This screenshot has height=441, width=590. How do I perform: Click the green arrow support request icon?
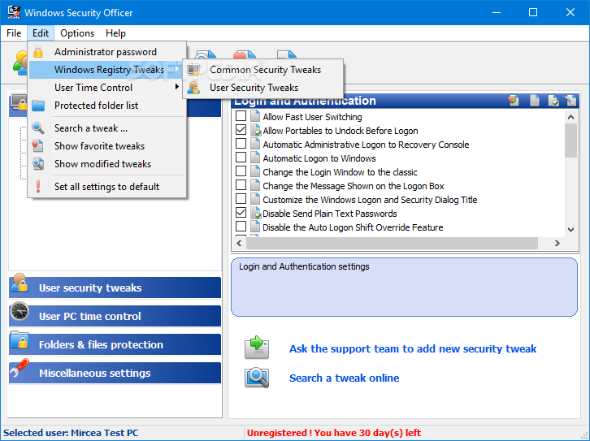(x=257, y=347)
